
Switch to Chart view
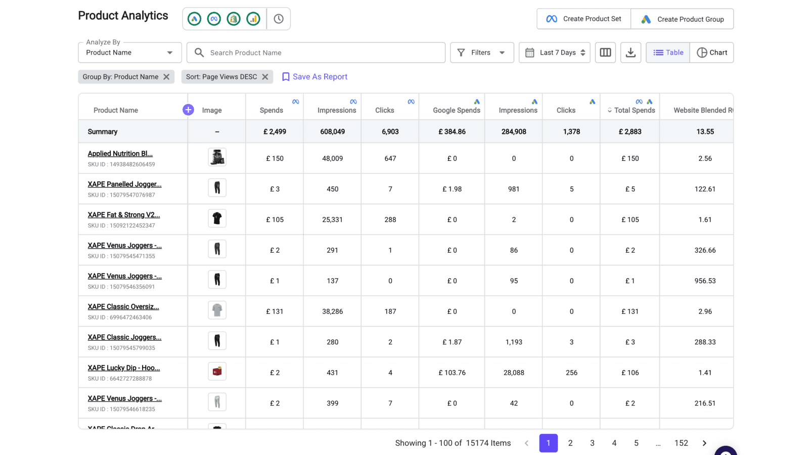click(x=711, y=52)
